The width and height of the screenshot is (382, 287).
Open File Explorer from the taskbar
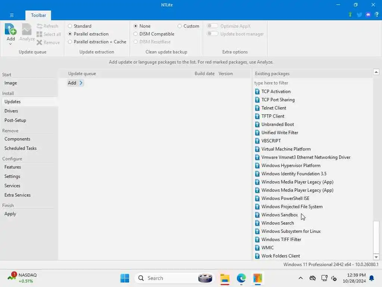(225, 278)
